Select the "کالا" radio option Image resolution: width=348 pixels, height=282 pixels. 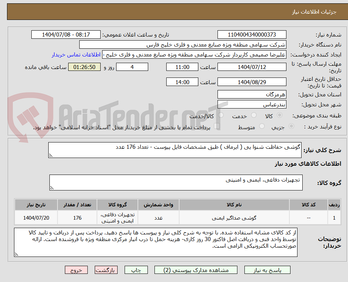coord(279,116)
